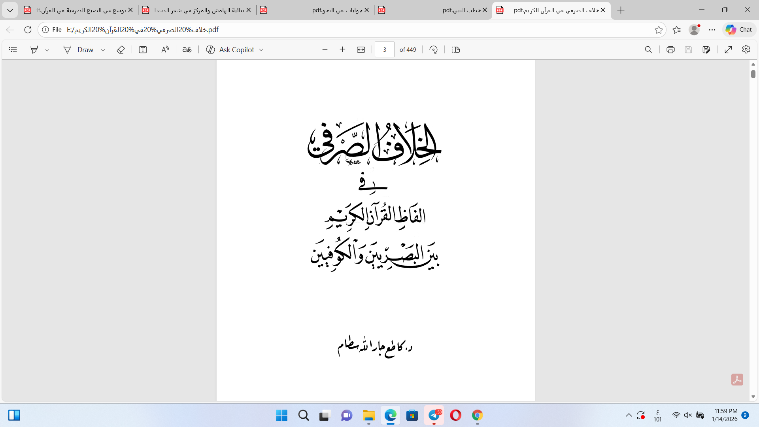This screenshot has height=427, width=759.
Task: Go back with the back arrow
Action: [x=10, y=30]
